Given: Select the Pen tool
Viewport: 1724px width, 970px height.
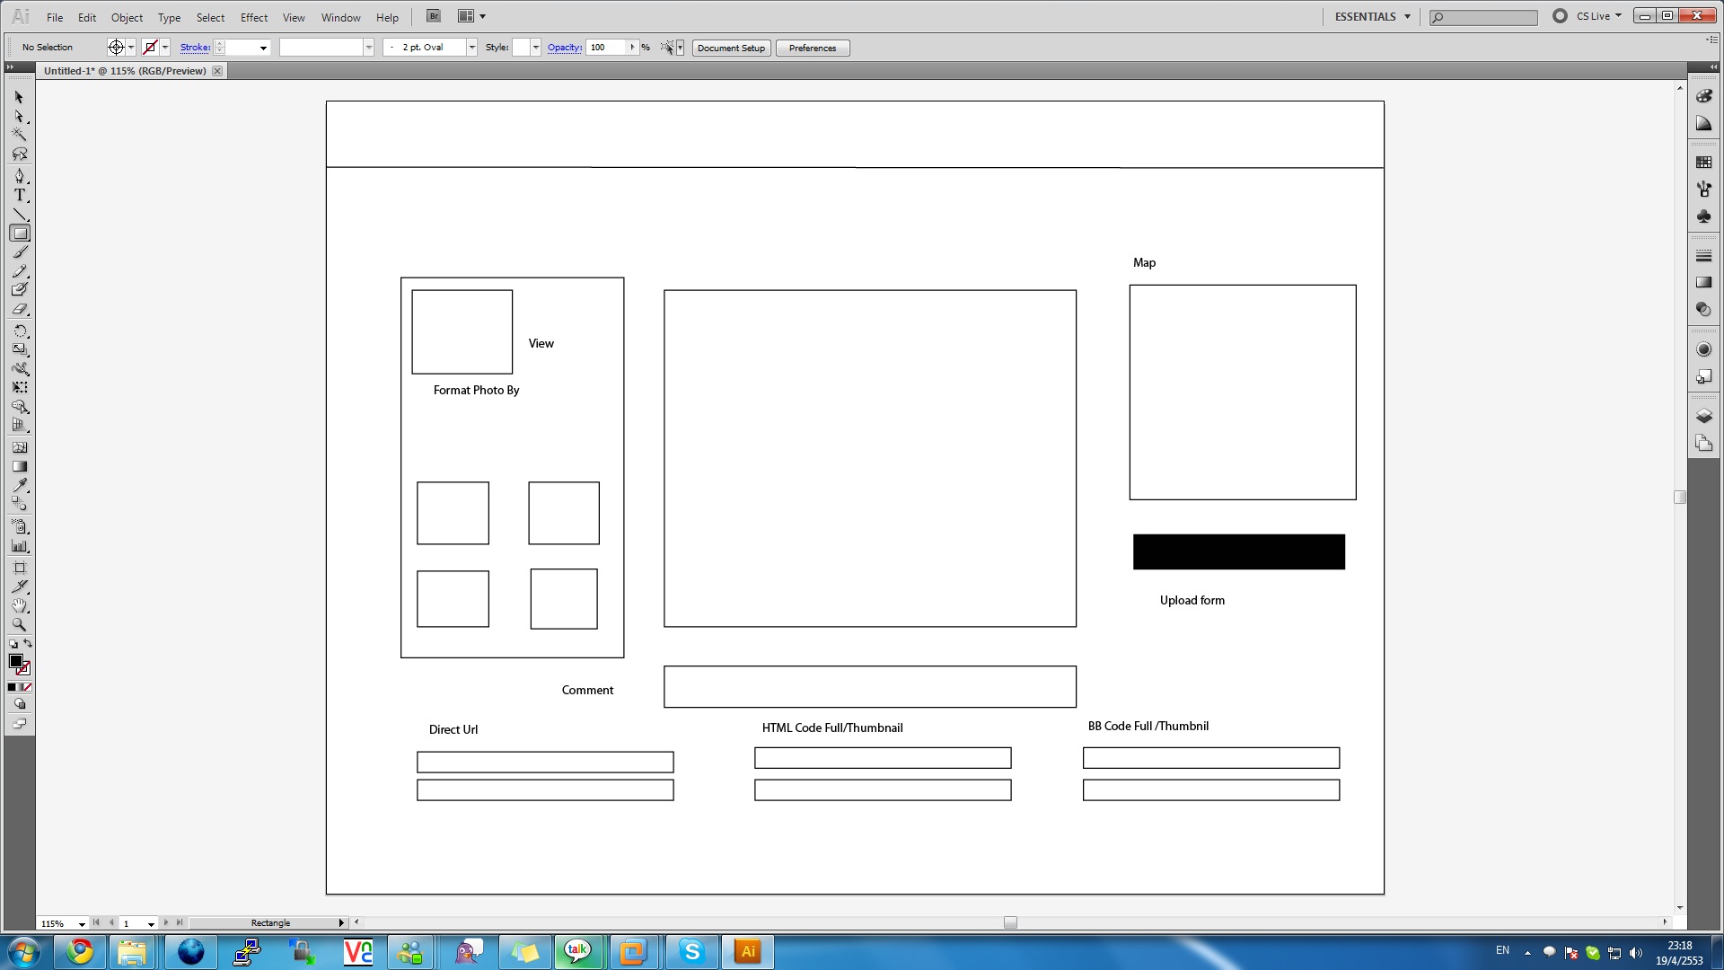Looking at the screenshot, I should tap(20, 176).
